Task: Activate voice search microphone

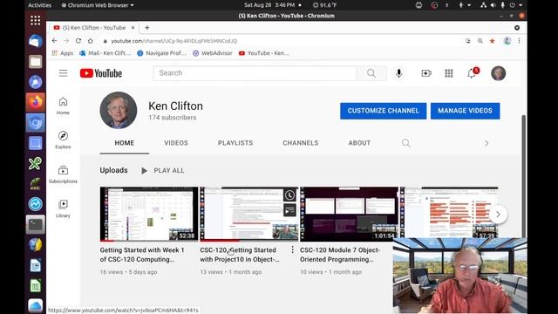Action: tap(399, 73)
